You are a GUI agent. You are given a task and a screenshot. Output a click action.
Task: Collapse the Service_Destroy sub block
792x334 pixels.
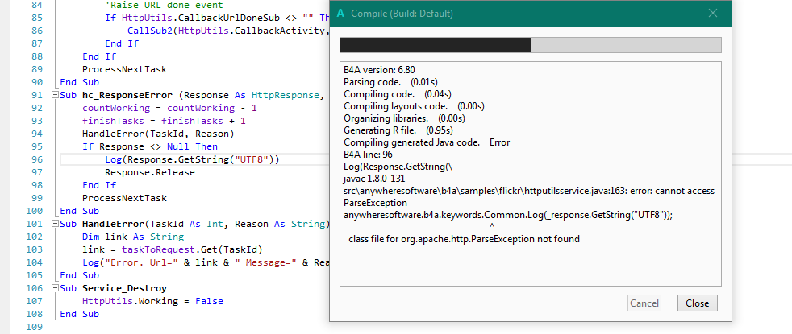(54, 288)
